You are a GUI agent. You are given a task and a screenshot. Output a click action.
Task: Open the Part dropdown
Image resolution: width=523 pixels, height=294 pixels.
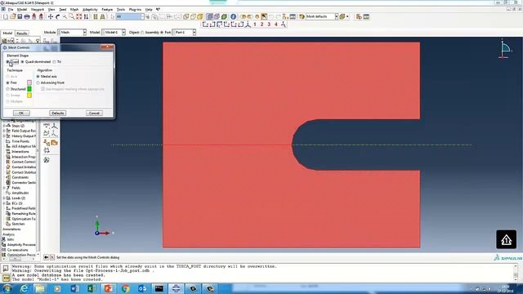(x=184, y=33)
